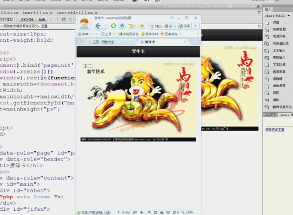The width and height of the screenshot is (293, 215).
Task: Open jquery.mobile-1.3.2.min.js related file
Action: [77, 13]
